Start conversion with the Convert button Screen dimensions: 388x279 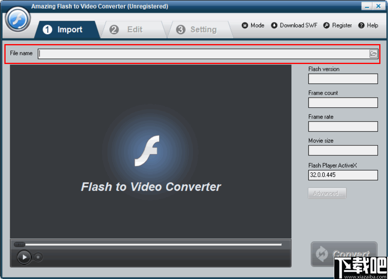pos(343,254)
